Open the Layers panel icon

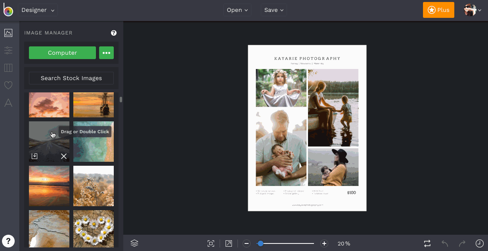134,243
